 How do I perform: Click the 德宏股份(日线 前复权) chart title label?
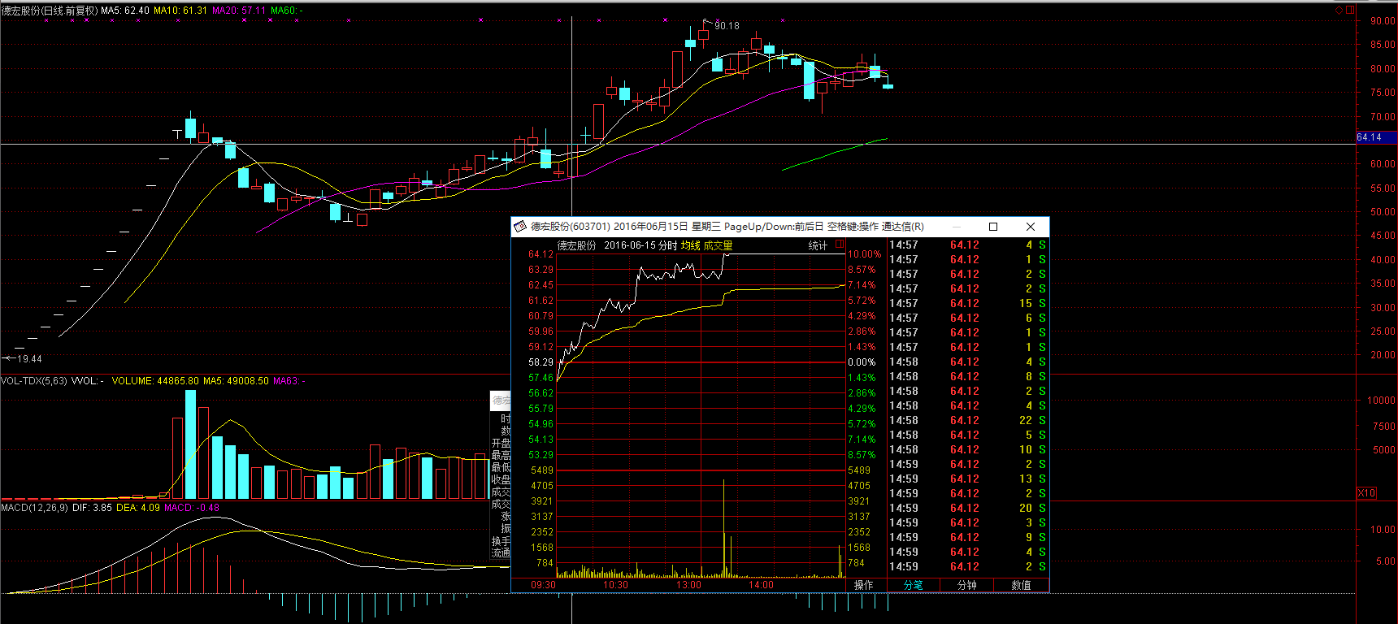coord(50,11)
